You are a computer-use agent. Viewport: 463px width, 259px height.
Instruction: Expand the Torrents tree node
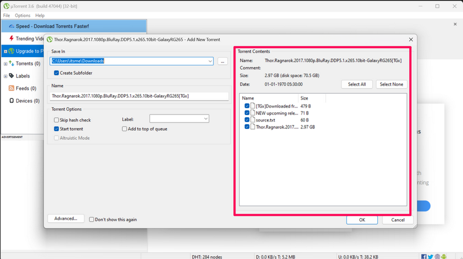click(x=5, y=64)
